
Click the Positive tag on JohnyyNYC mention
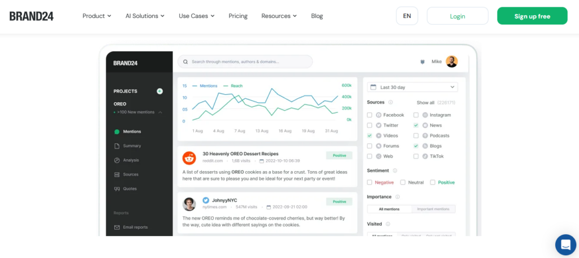click(339, 202)
